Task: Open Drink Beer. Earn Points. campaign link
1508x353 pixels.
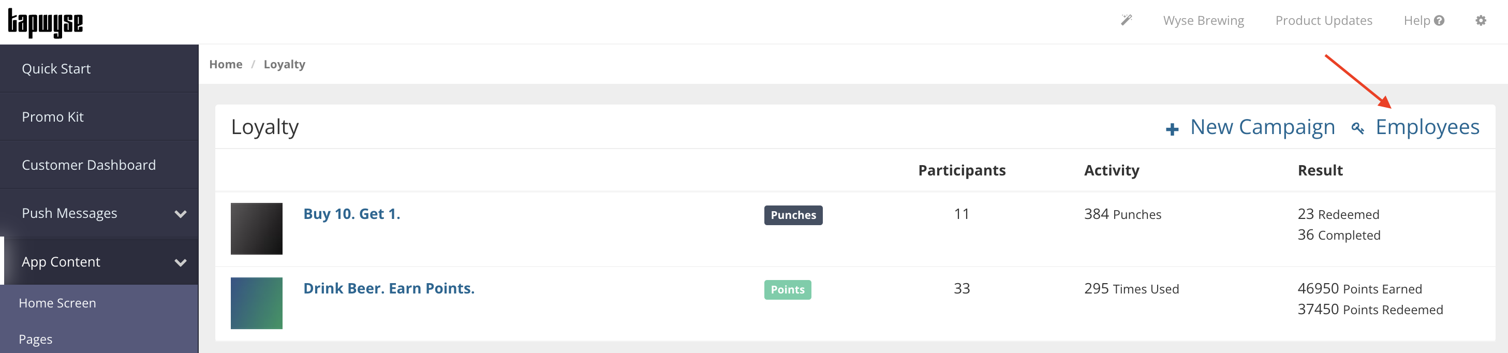Action: coord(389,288)
